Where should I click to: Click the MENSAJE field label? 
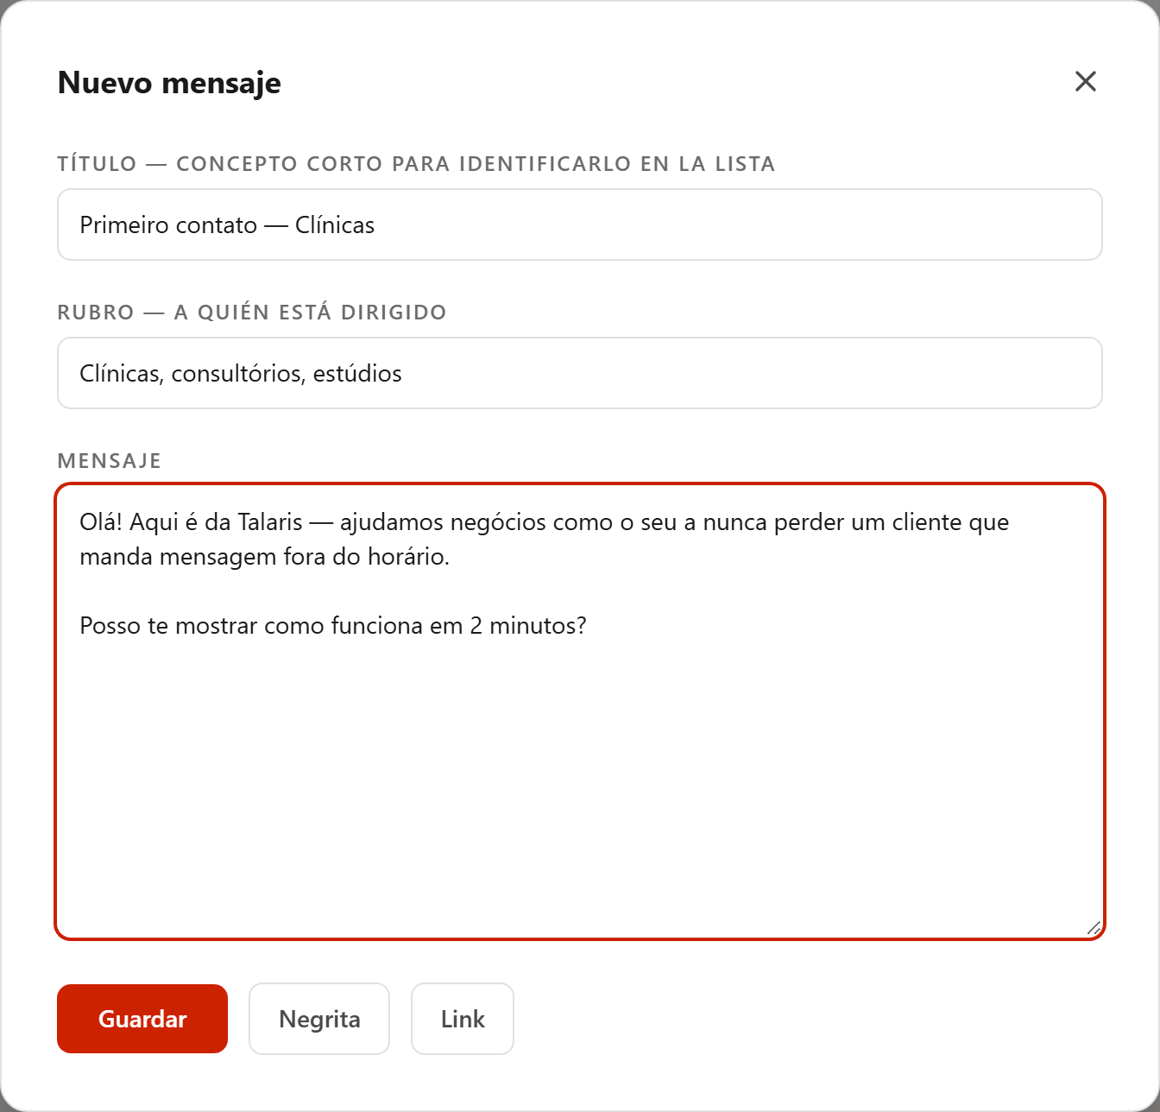[x=110, y=461]
